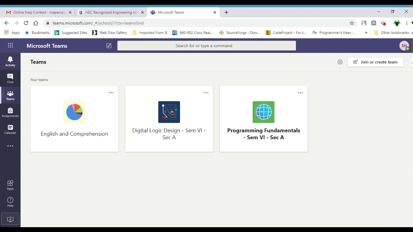The width and height of the screenshot is (413, 232).
Task: Open Help in the Teams sidebar
Action: click(x=10, y=202)
